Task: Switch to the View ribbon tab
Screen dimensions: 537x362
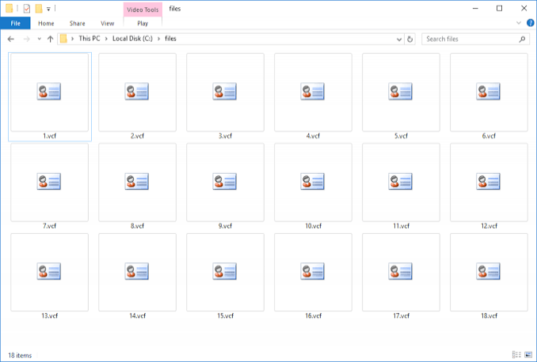Action: 105,24
